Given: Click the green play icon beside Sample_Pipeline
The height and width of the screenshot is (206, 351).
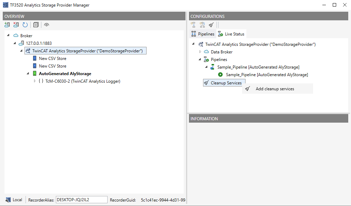Looking at the screenshot, I should [x=220, y=74].
